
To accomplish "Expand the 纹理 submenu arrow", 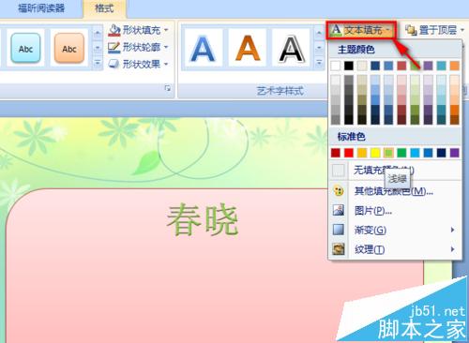I will (x=452, y=249).
